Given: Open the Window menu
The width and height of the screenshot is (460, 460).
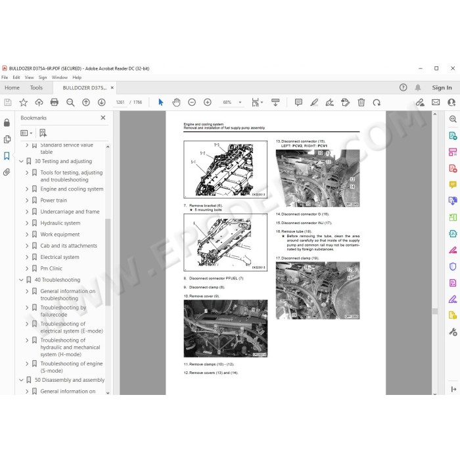Looking at the screenshot, I should pos(60,78).
